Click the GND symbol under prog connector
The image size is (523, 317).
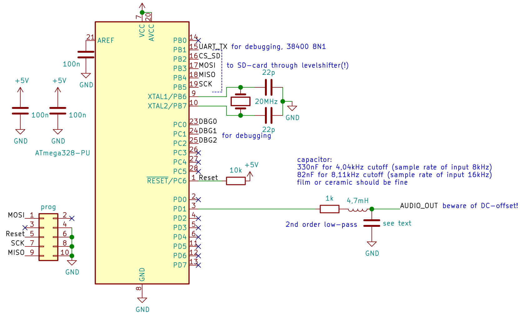click(72, 262)
